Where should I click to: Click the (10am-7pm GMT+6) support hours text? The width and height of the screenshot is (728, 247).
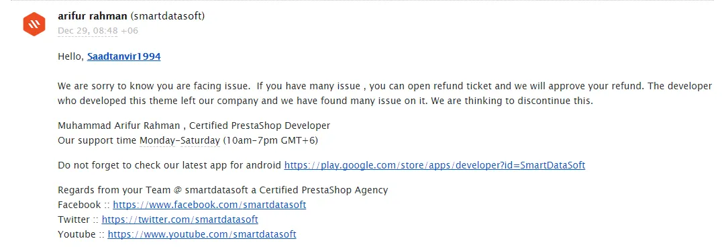coord(270,140)
